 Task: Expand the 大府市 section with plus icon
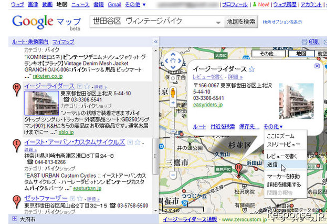[15, 219]
